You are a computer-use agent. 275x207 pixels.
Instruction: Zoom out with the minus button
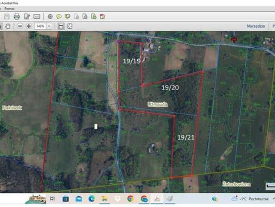click(x=20, y=26)
